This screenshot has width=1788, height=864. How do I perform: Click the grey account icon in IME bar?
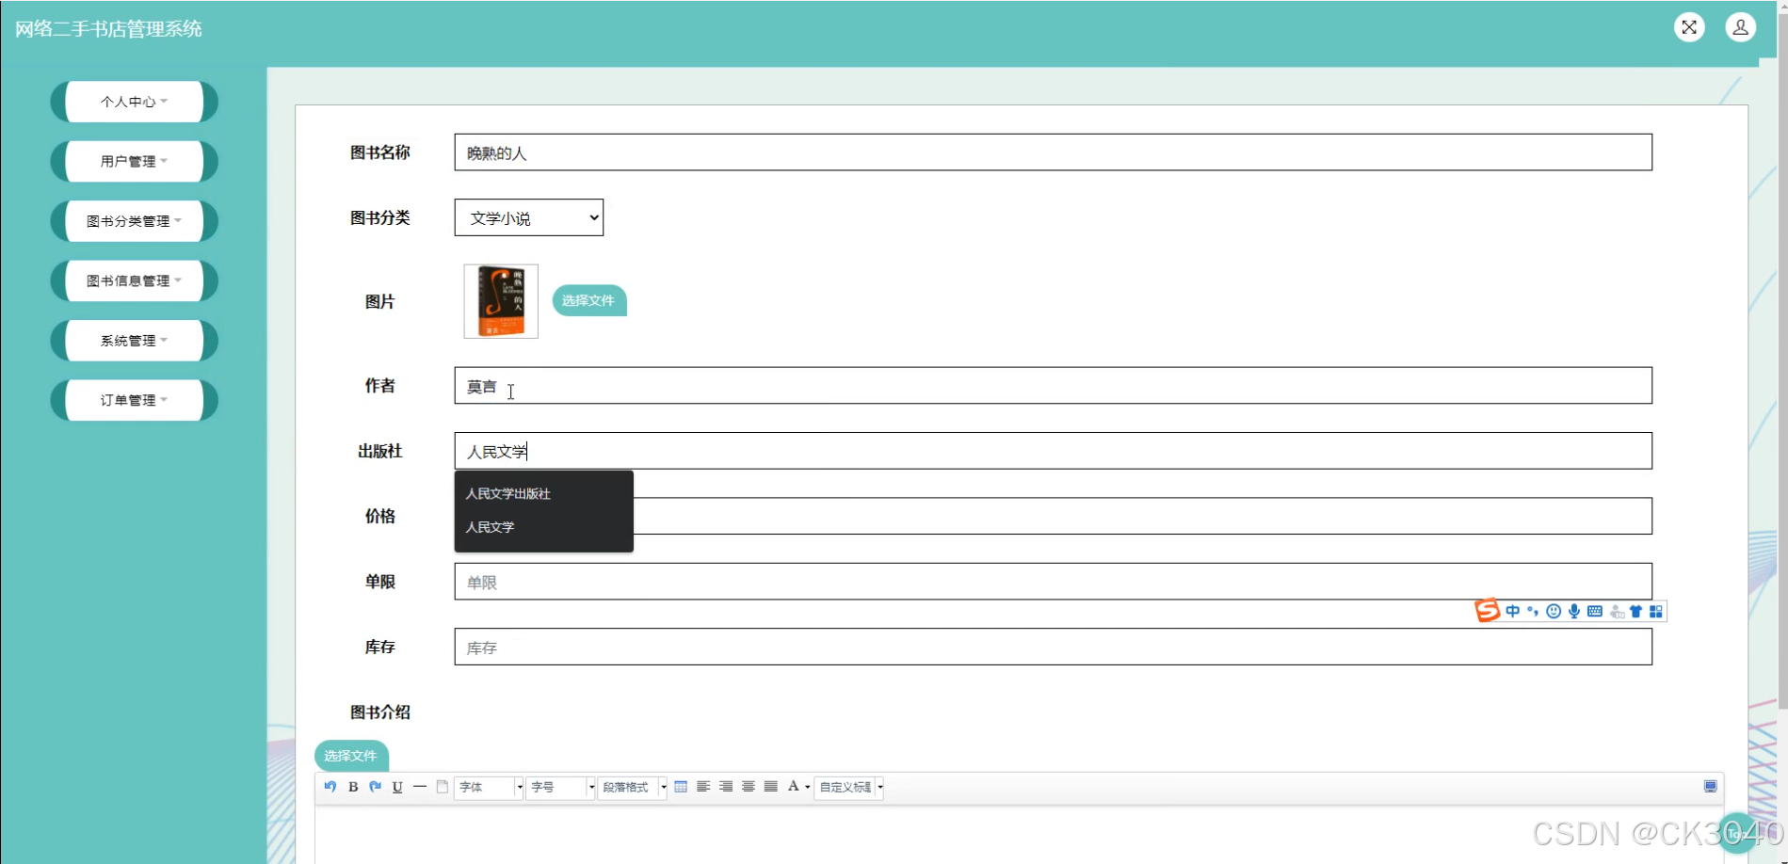(x=1617, y=612)
